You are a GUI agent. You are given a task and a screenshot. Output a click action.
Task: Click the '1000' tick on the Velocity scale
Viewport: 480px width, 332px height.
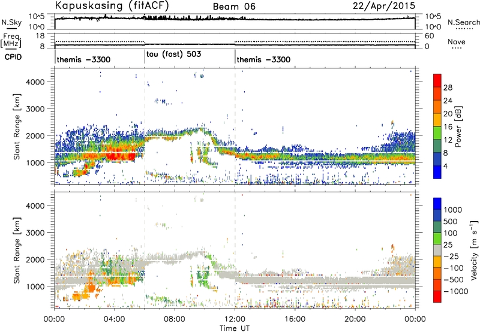[452, 210]
